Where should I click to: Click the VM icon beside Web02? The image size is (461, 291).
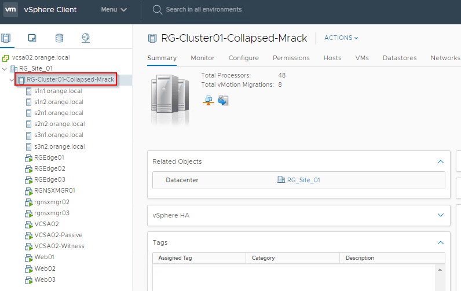[x=28, y=268]
